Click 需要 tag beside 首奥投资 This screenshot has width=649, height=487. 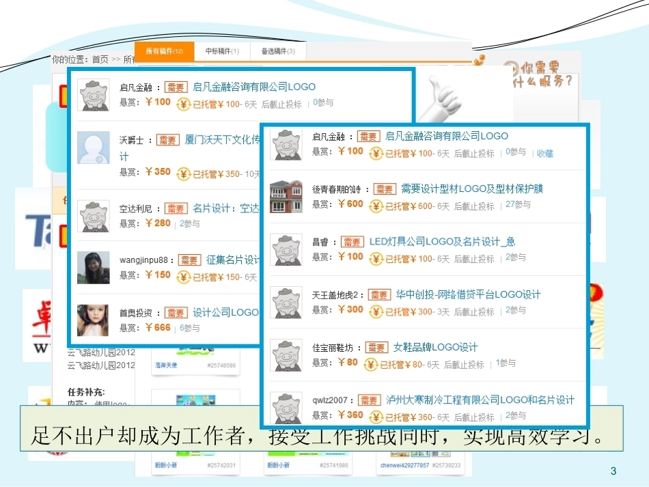point(176,313)
